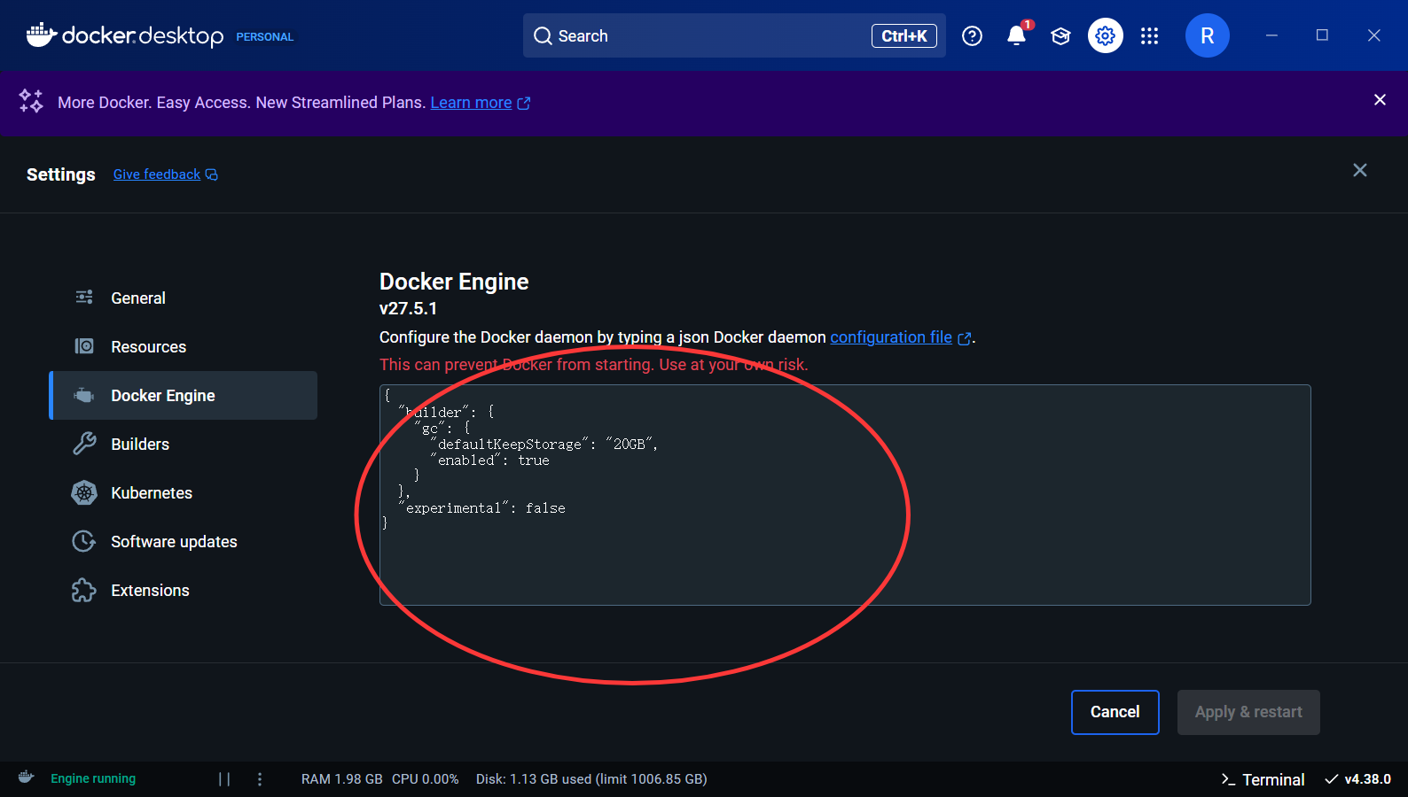The width and height of the screenshot is (1408, 797).
Task: Open the General settings section
Action: pyautogui.click(x=183, y=298)
